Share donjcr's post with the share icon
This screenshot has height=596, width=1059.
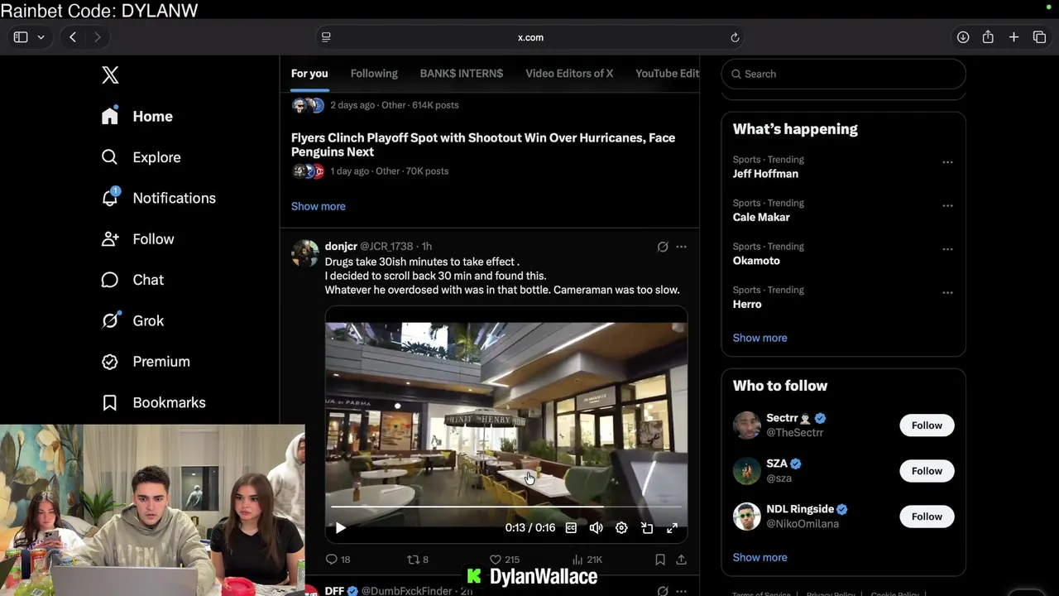click(x=681, y=560)
